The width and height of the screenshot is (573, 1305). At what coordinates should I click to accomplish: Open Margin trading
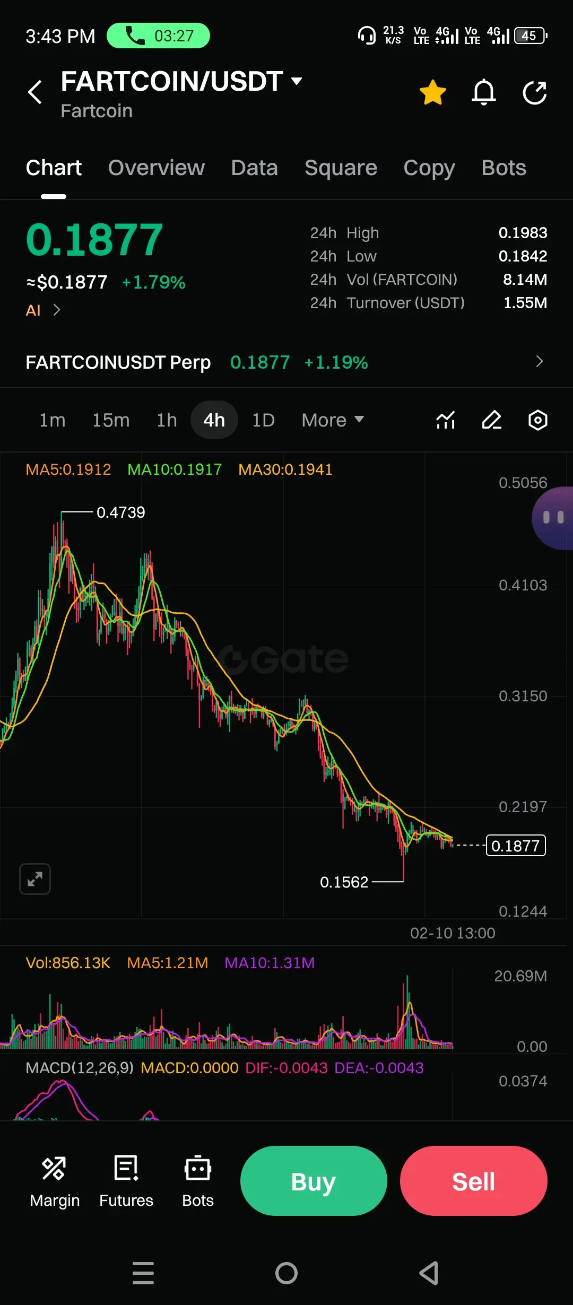coord(55,1182)
